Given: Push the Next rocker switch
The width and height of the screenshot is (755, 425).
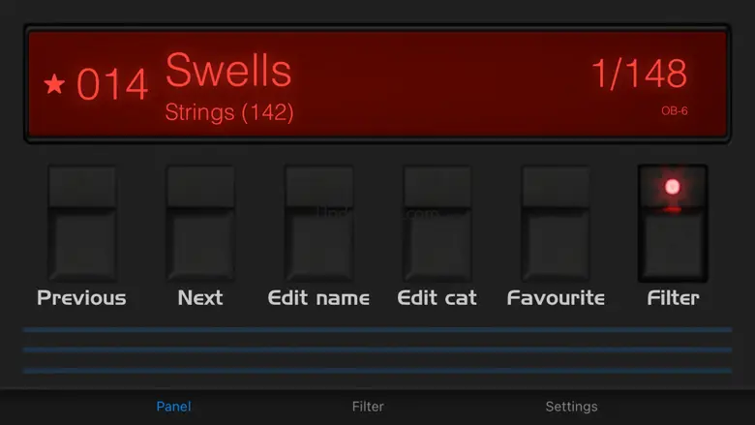Looking at the screenshot, I should (x=200, y=224).
